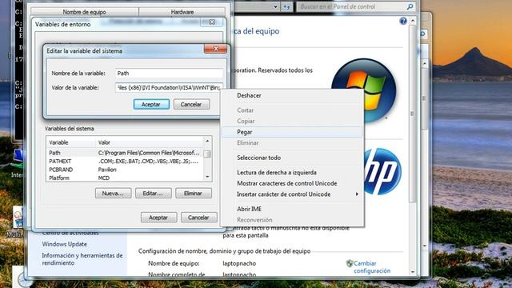Select the Platform variable row
Viewport: 512px width, 288px height.
(x=125, y=178)
